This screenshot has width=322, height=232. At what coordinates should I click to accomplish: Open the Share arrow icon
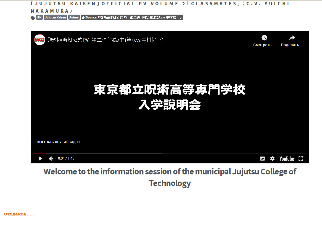pos(292,38)
